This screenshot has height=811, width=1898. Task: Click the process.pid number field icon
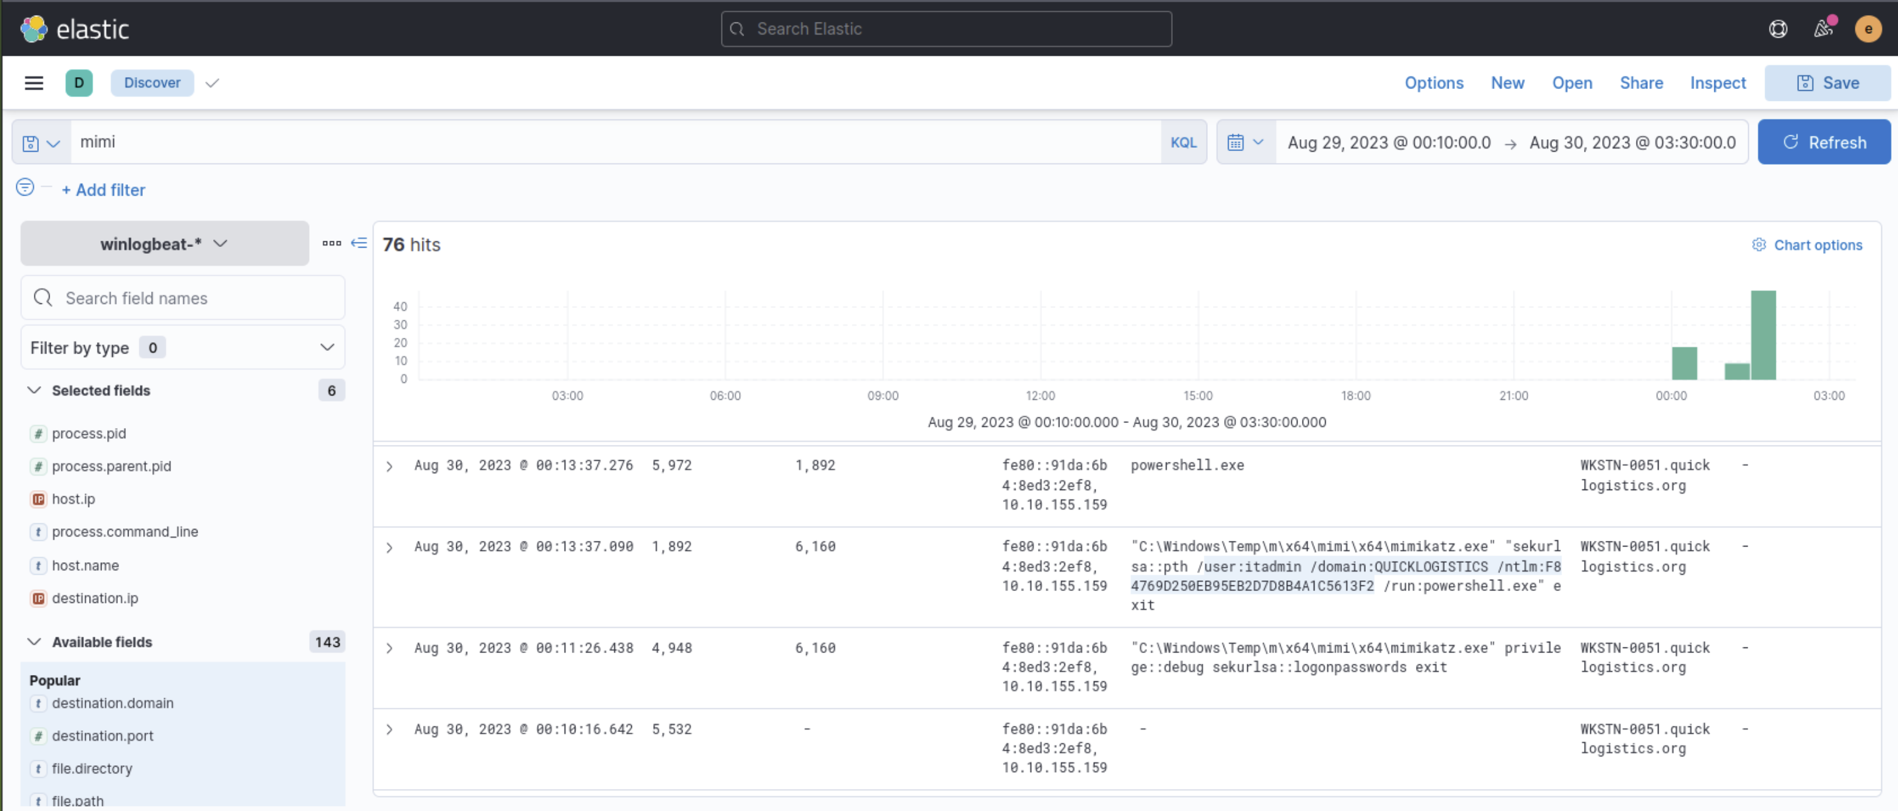click(38, 434)
